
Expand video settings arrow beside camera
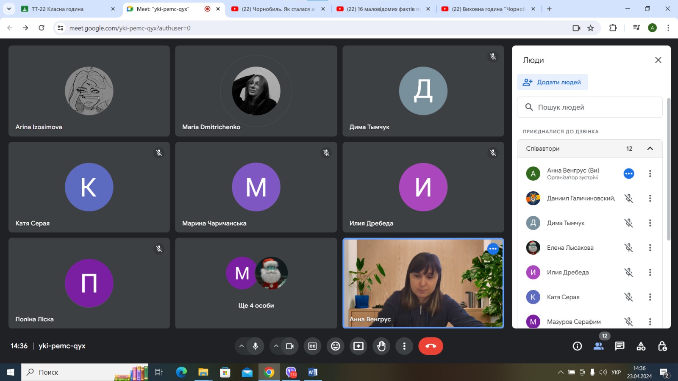(x=276, y=346)
